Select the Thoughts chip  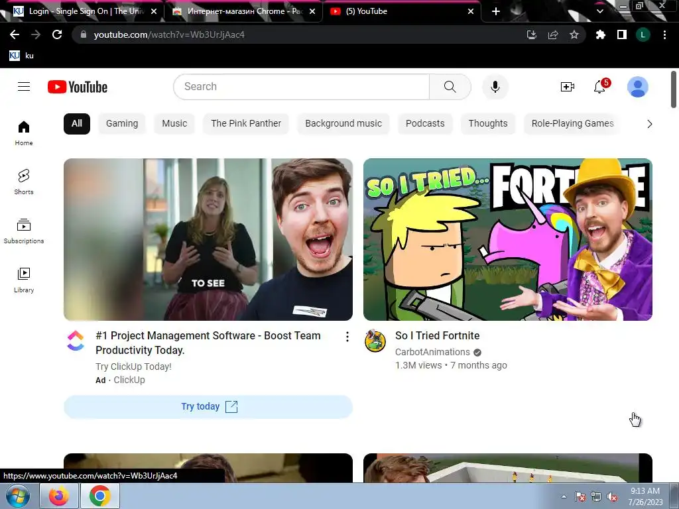(488, 124)
